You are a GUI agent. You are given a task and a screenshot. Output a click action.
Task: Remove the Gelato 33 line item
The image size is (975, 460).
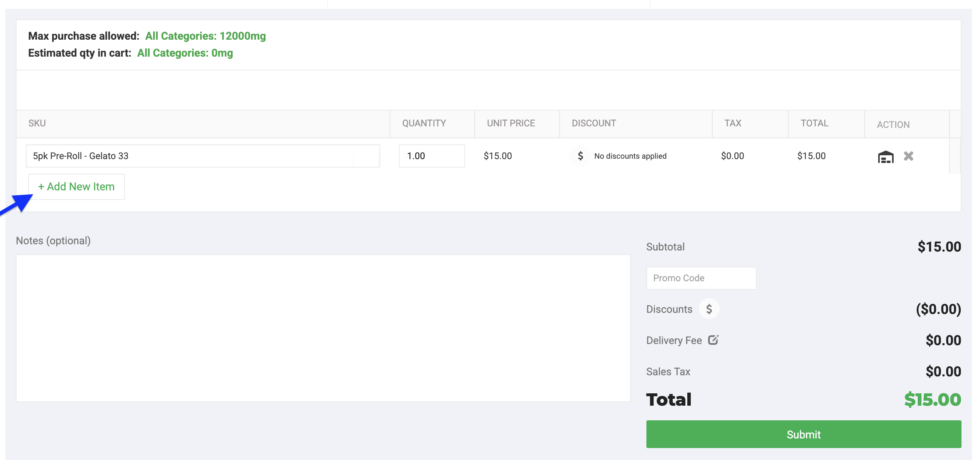tap(909, 156)
